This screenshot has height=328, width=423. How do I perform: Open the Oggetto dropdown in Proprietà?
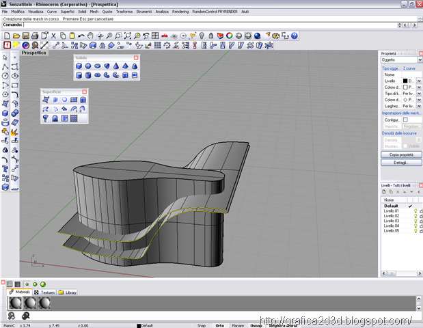pyautogui.click(x=401, y=60)
